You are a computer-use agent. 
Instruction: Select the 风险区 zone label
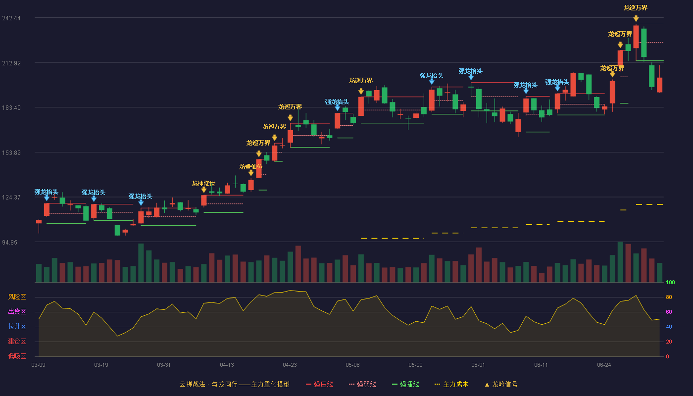tap(17, 297)
